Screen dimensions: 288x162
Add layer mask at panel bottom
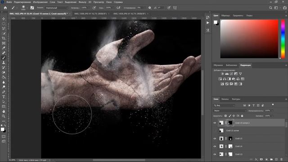[x=261, y=159]
